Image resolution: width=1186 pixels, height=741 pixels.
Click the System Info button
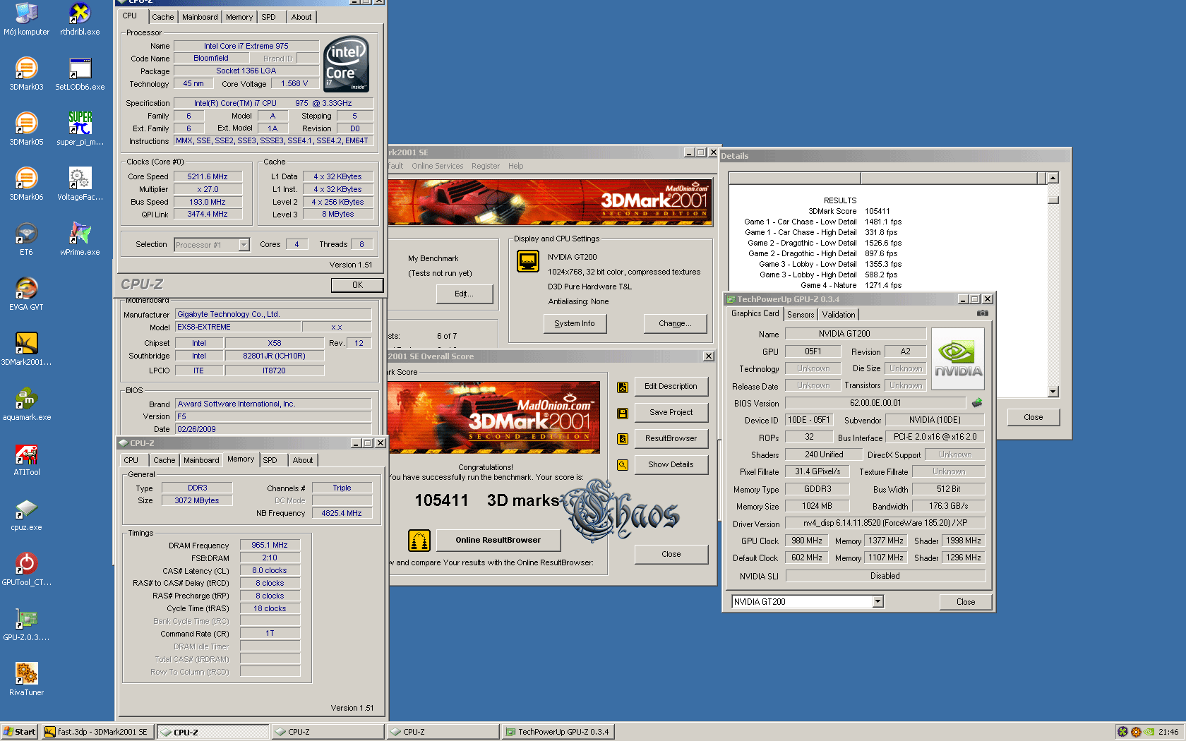pyautogui.click(x=575, y=324)
